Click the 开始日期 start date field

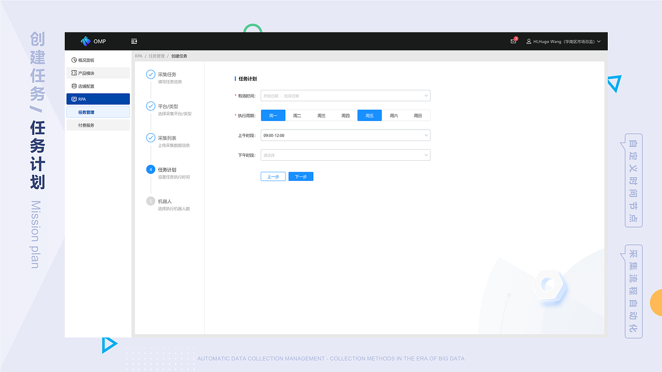click(x=271, y=96)
